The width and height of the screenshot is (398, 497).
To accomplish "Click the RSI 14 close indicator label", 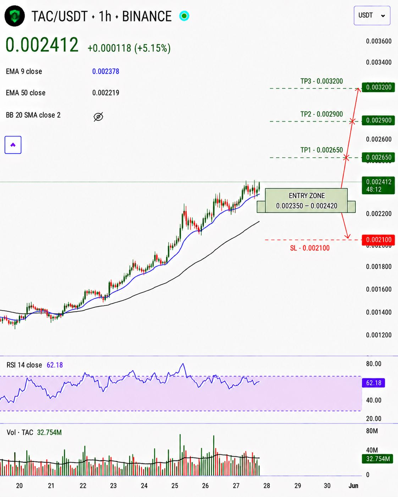I will 24,365.
